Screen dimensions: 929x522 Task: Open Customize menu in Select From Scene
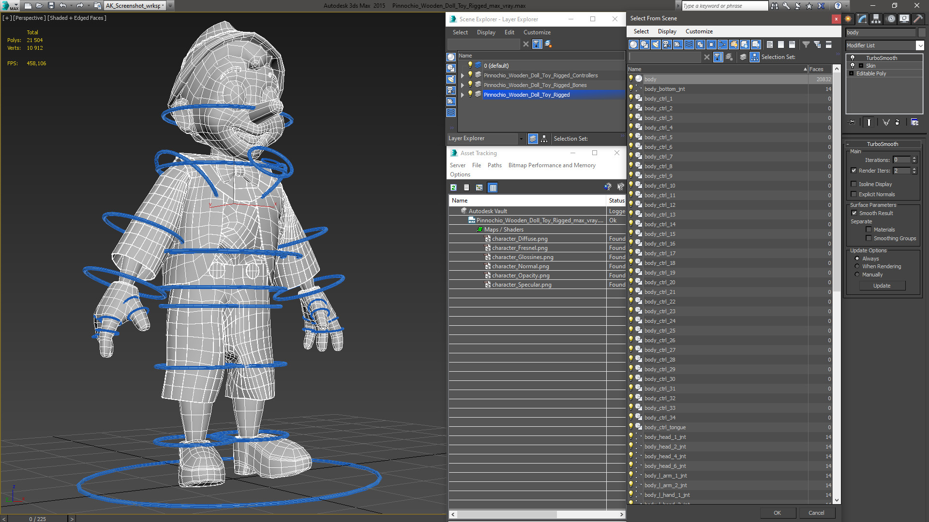pos(699,31)
